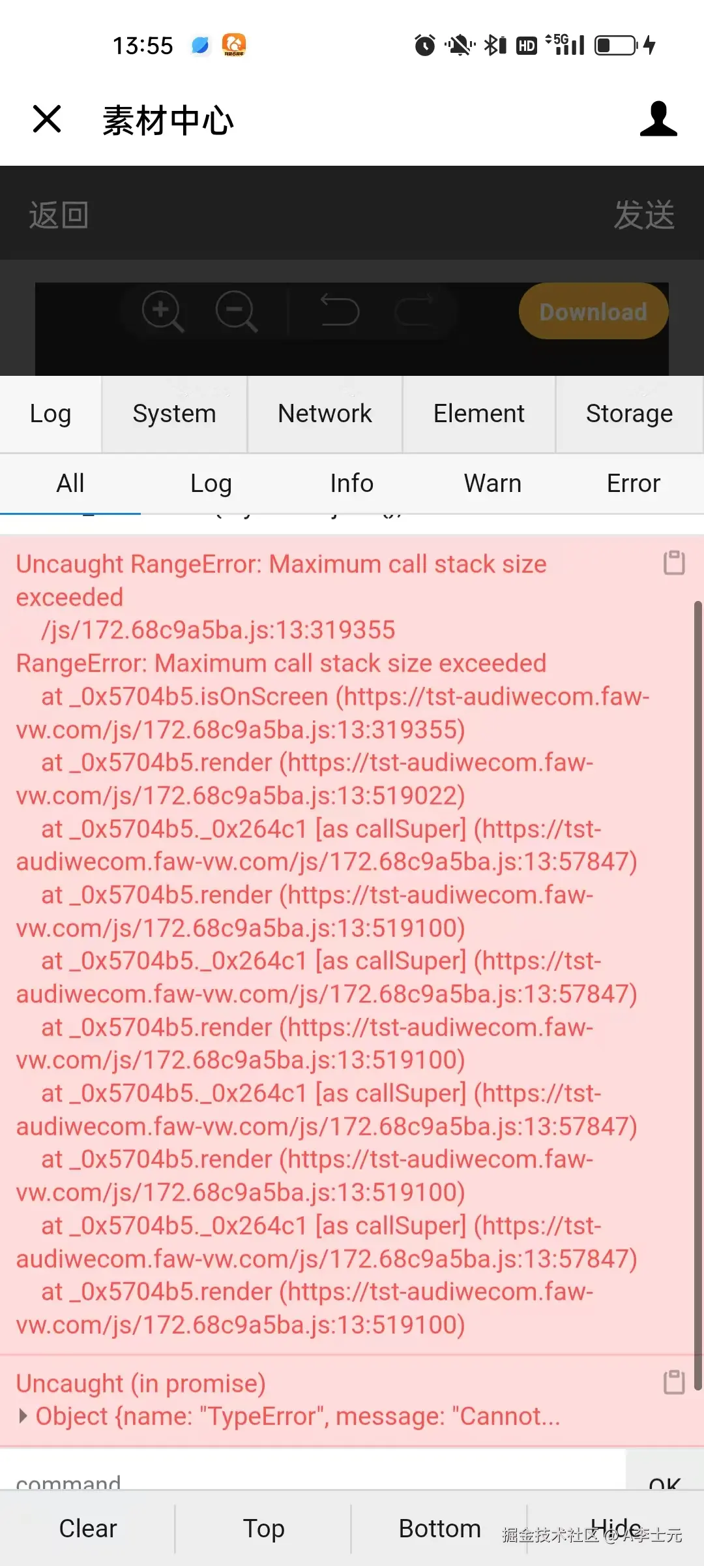
Task: Expand the TypeError Object details
Action: (23, 1416)
